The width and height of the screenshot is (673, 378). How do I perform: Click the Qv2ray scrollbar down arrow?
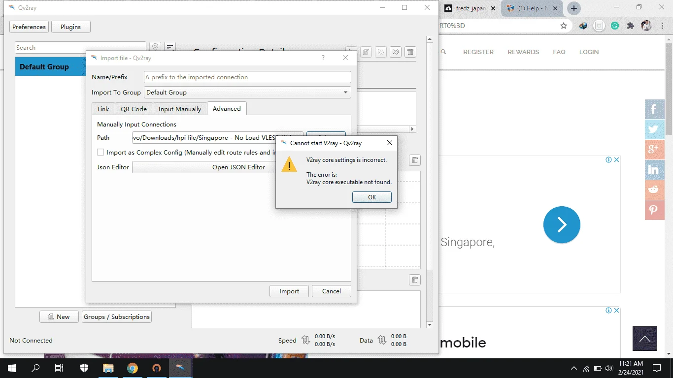point(430,325)
